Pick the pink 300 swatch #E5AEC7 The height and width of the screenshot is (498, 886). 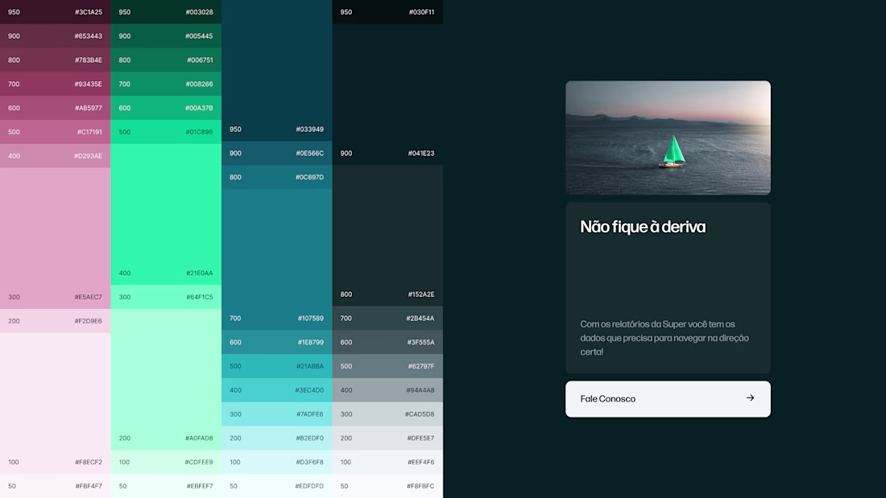tap(56, 238)
